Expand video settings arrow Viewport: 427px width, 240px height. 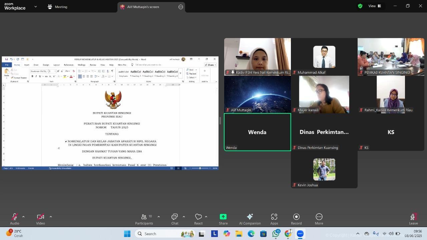[51, 217]
